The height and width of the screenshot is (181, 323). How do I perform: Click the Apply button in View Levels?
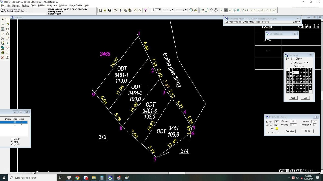293,98
